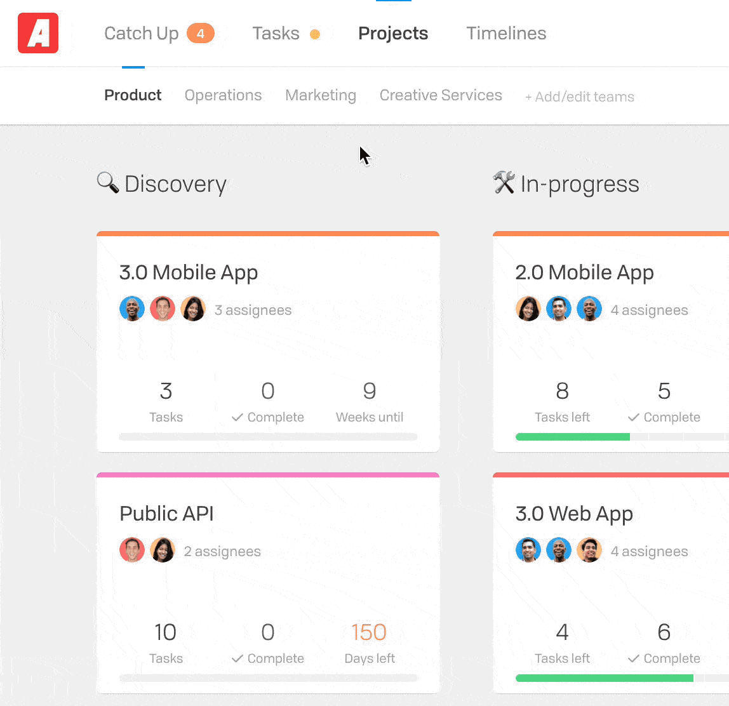Click the Discovery magnifying glass icon

[108, 182]
